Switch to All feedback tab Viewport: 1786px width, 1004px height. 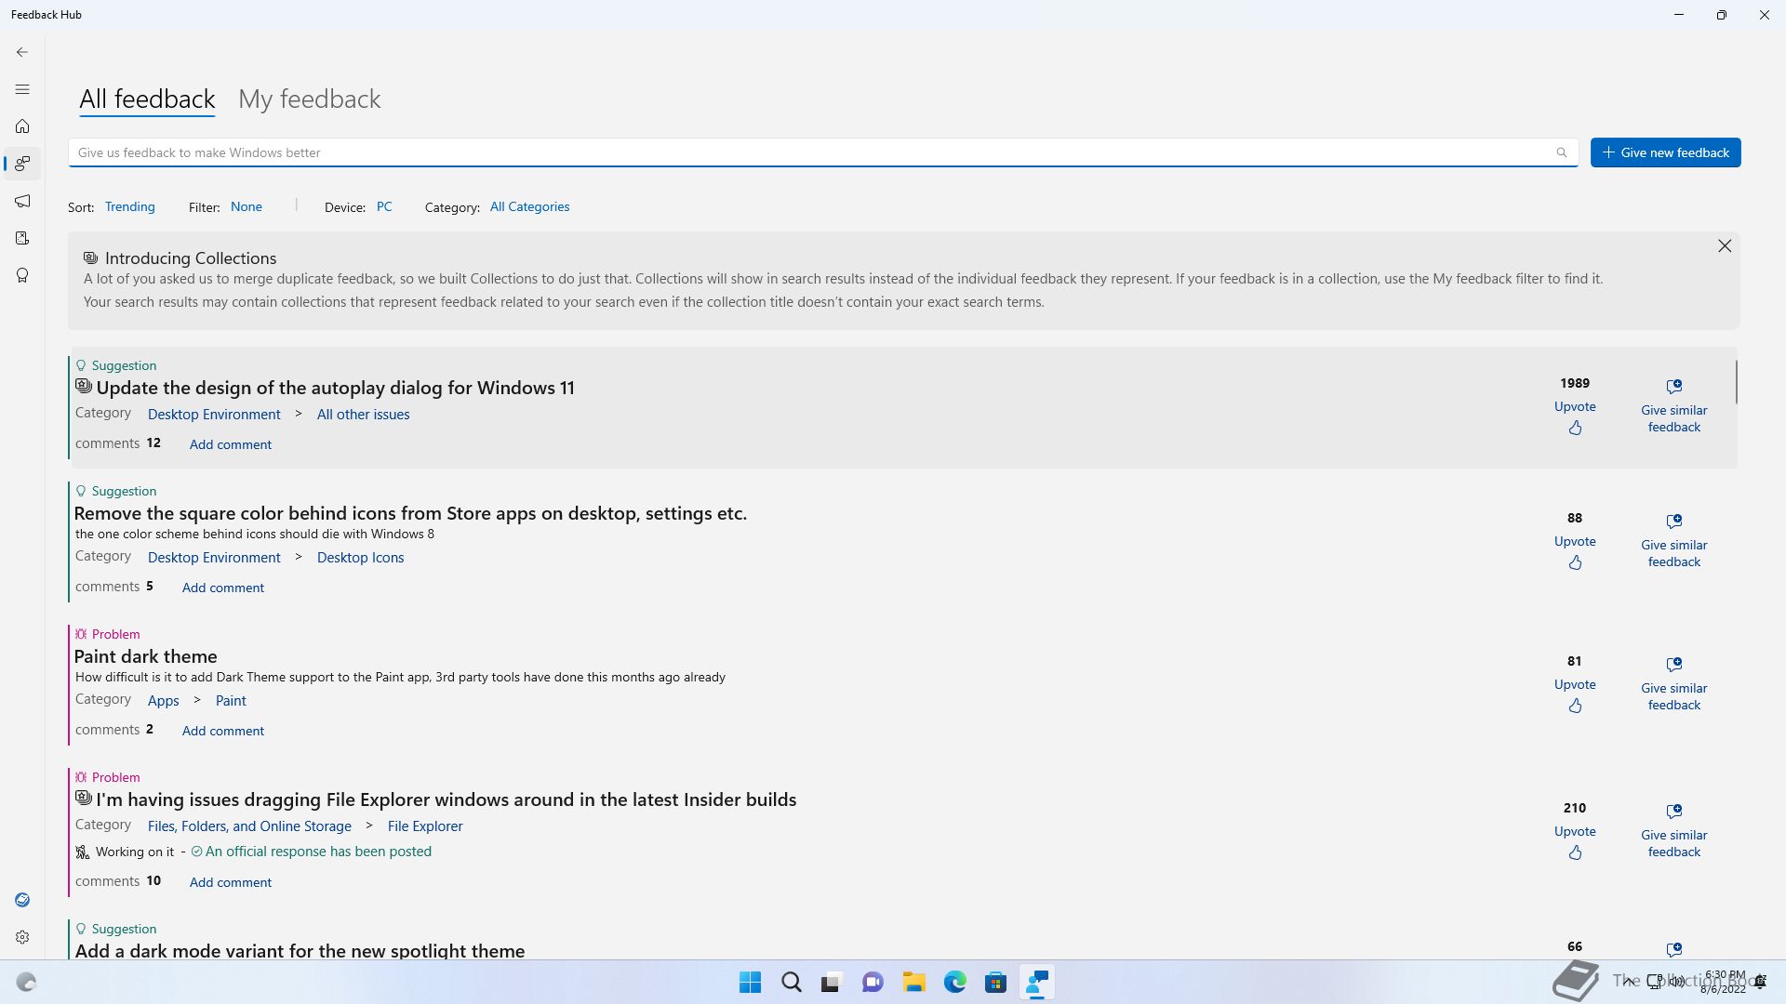point(147,99)
